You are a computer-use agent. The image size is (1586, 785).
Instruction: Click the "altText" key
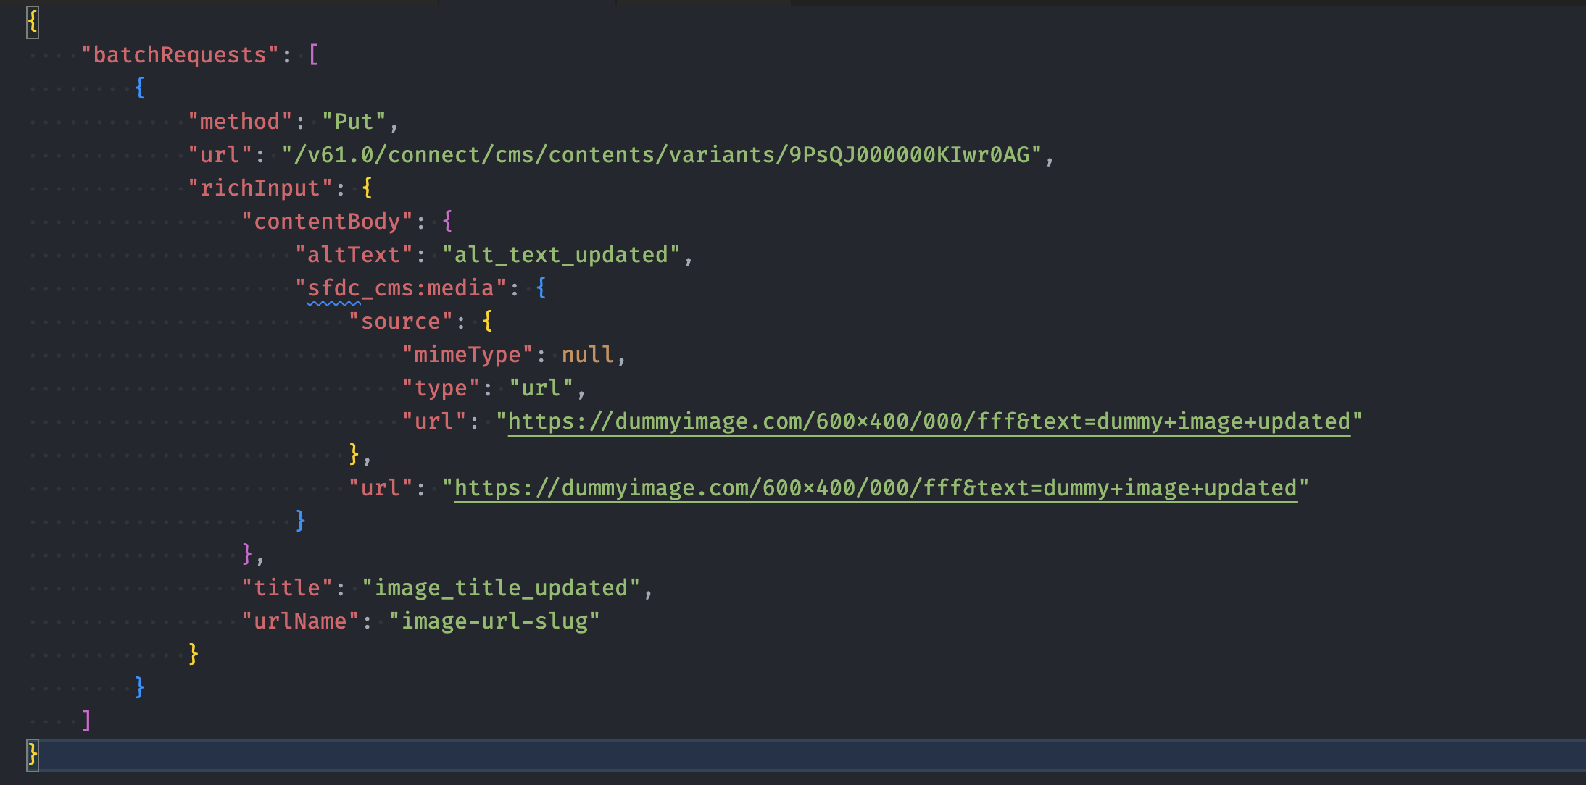tap(354, 255)
